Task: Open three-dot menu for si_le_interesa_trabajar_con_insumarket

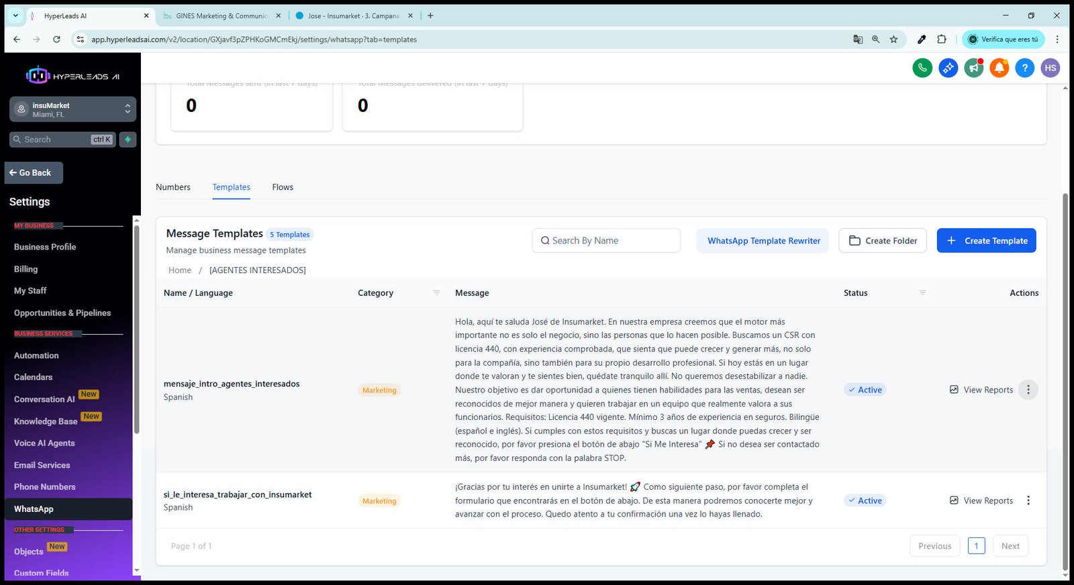Action: pyautogui.click(x=1028, y=500)
